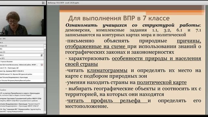Click slide title 'Для выполнения ВПР в 7 классе'
This screenshot has width=208, height=117.
pyautogui.click(x=119, y=18)
